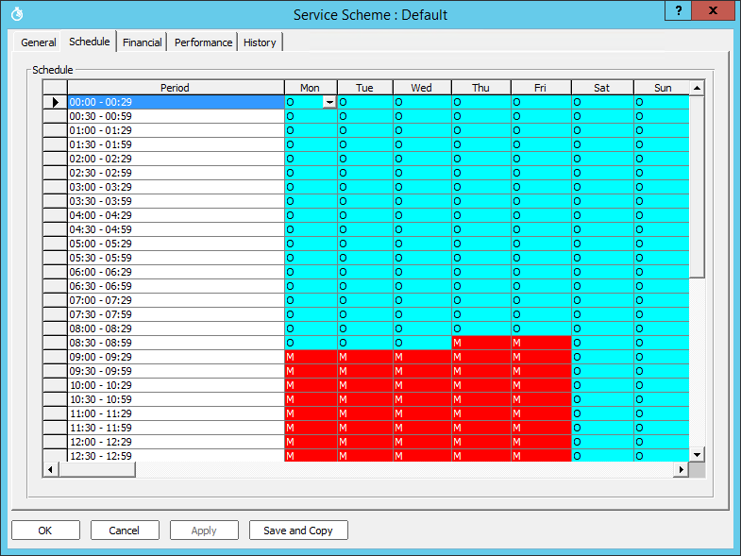Switch to the General tab
Viewport: 741px width, 556px height.
(39, 42)
